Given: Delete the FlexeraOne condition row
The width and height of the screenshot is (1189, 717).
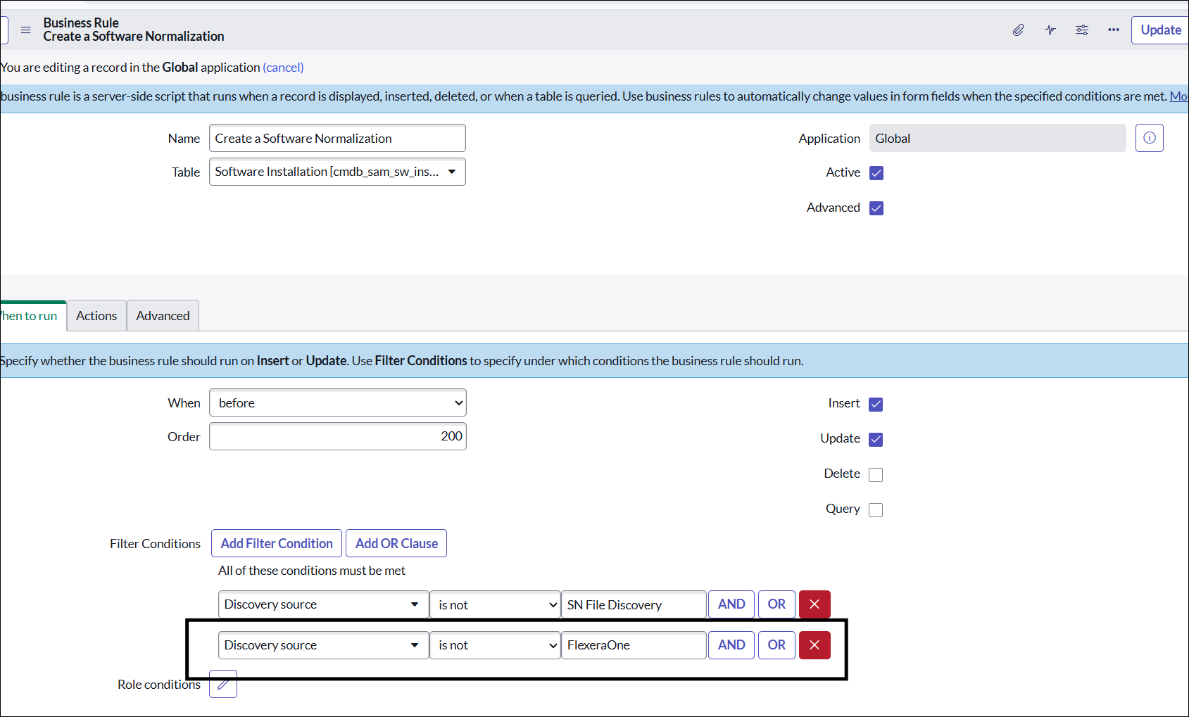Looking at the screenshot, I should [x=814, y=645].
